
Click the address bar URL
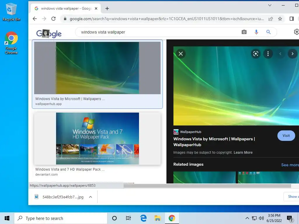[x=167, y=19]
